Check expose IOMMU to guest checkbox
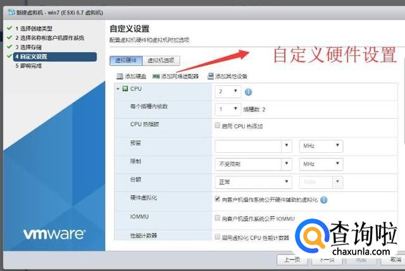The height and width of the screenshot is (271, 405). (x=217, y=218)
